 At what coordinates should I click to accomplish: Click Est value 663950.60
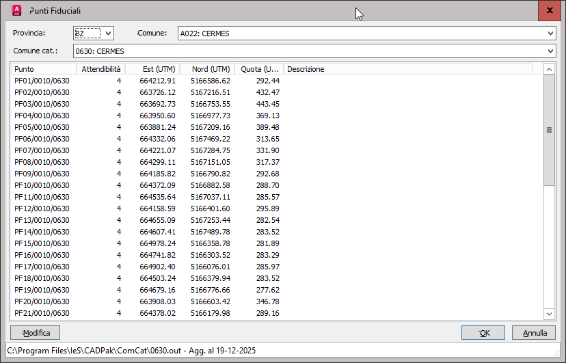(x=158, y=116)
